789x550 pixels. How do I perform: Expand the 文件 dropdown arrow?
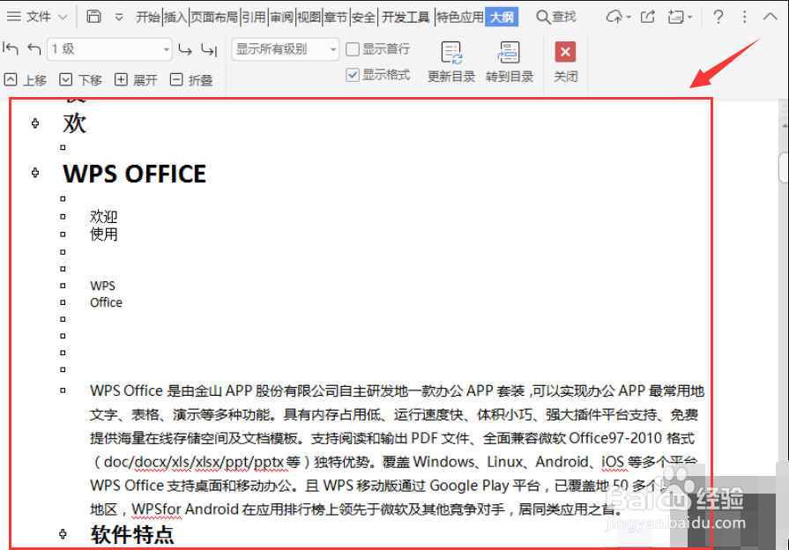[x=63, y=17]
